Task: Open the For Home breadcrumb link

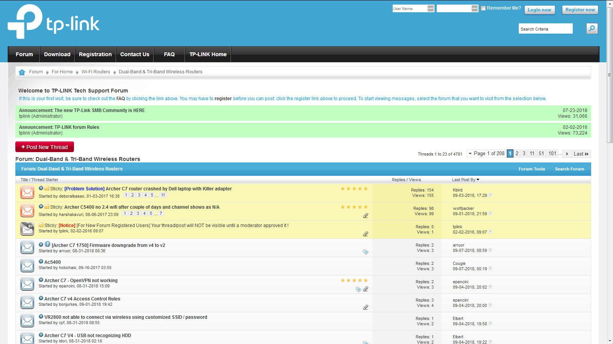Action: (62, 72)
